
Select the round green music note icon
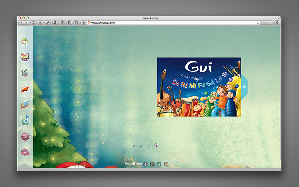point(26,120)
